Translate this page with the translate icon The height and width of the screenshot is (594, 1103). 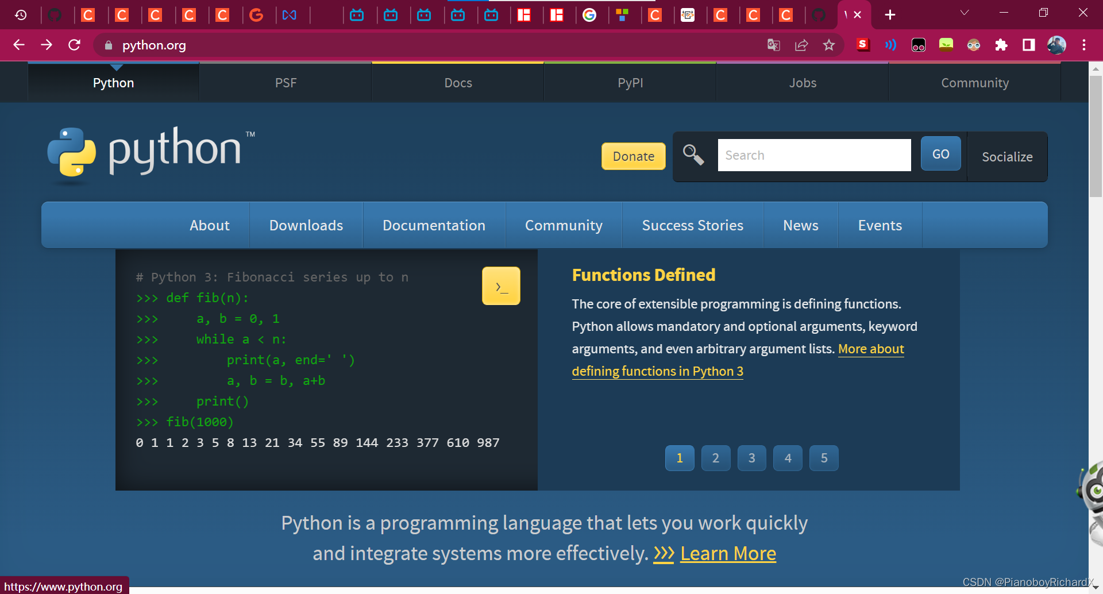(x=774, y=45)
